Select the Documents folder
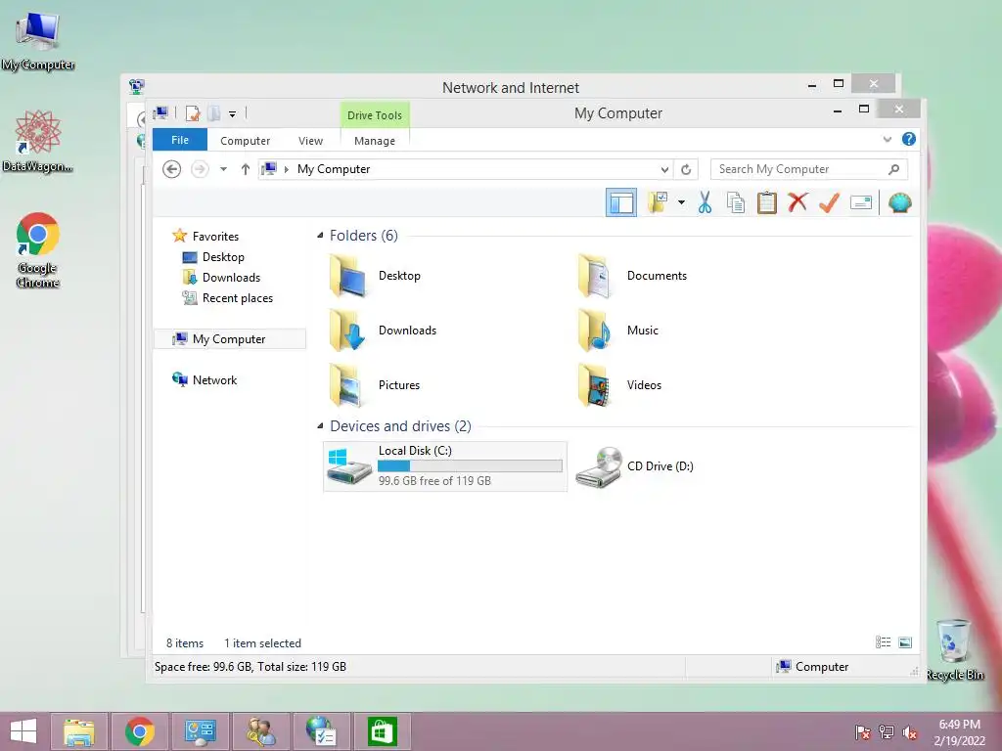Image resolution: width=1002 pixels, height=751 pixels. coord(633,276)
